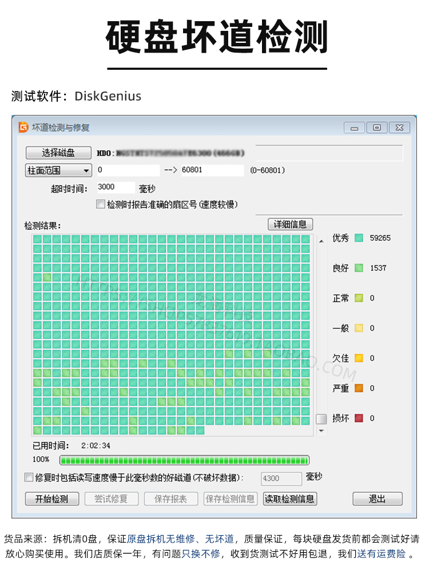429x586 pixels.
Task: Click the start cylinder field showing 0
Action: tap(128, 170)
